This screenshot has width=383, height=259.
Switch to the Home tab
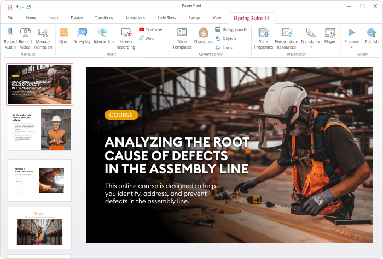click(31, 18)
